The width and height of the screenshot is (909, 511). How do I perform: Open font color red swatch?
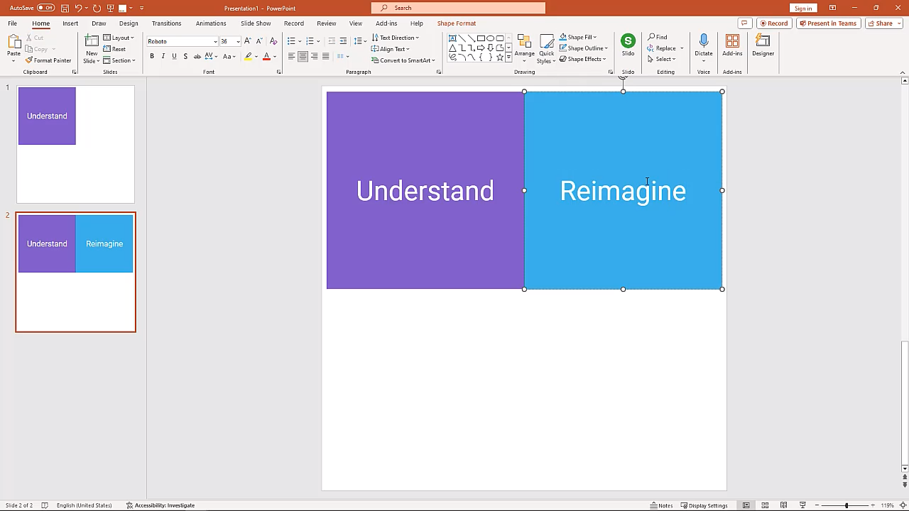coord(266,56)
